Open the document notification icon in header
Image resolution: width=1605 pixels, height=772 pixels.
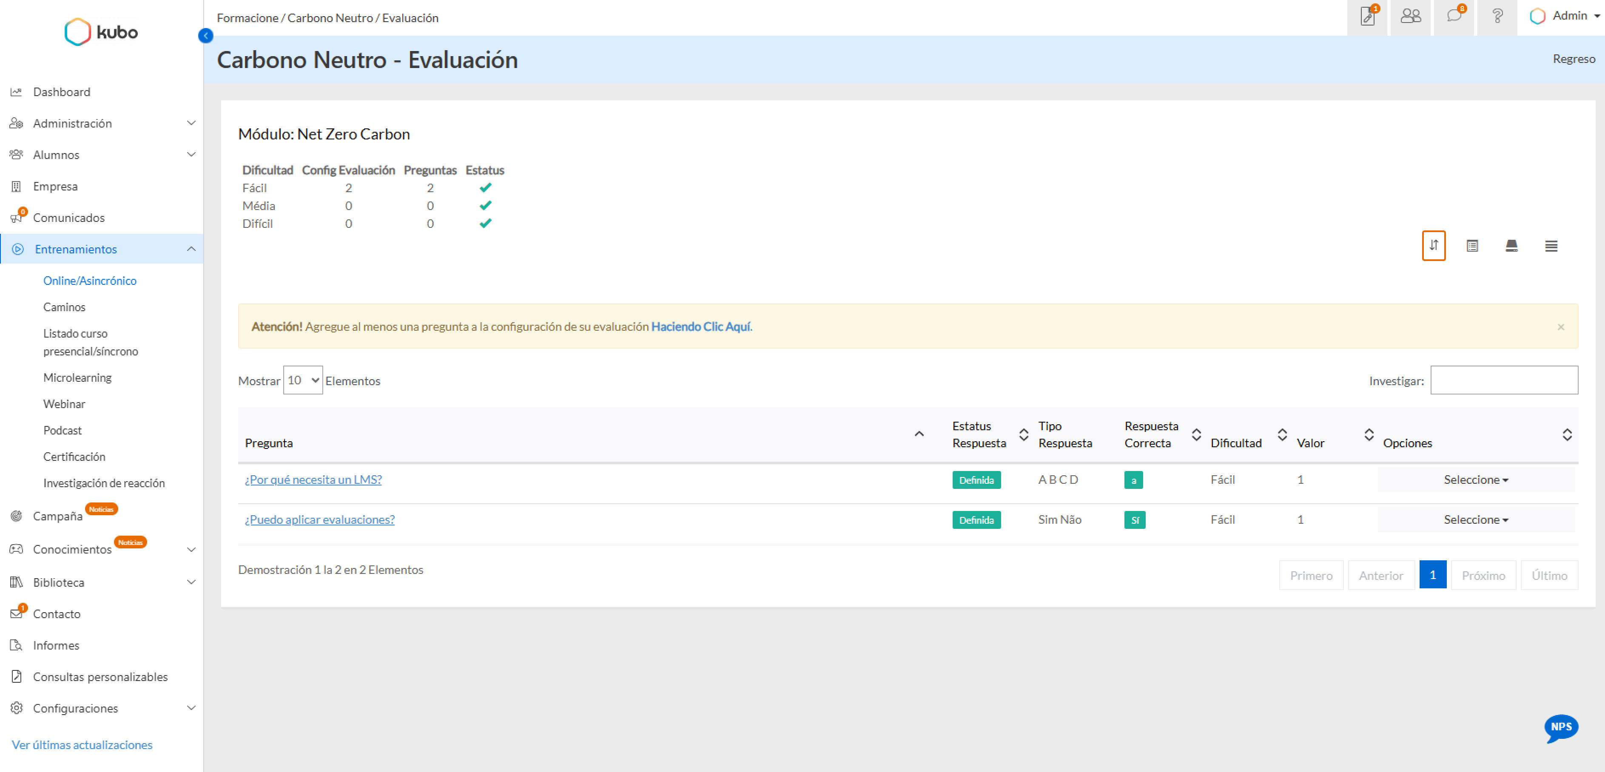(x=1368, y=16)
